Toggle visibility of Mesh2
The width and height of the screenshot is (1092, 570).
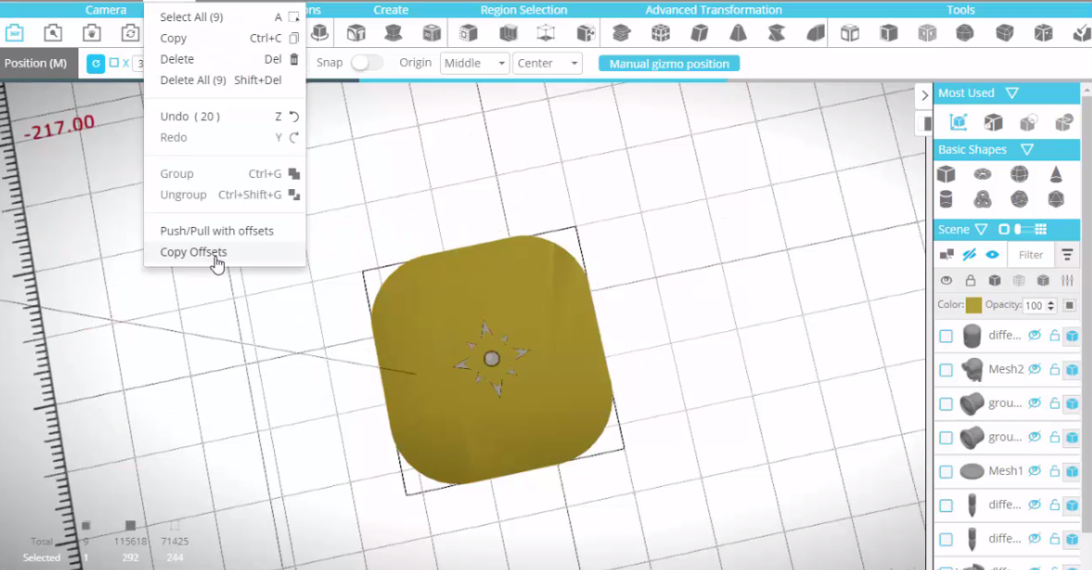pos(1035,369)
